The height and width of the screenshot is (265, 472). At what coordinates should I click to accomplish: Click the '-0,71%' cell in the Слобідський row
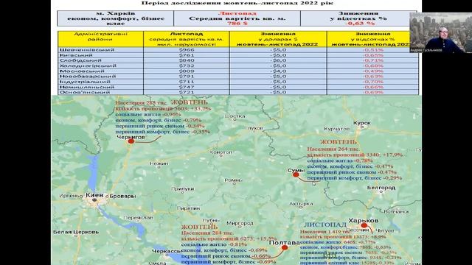pyautogui.click(x=372, y=60)
